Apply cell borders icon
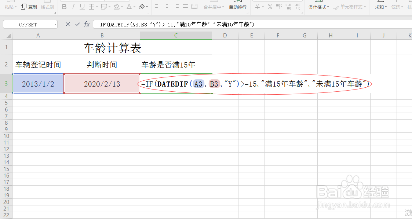This screenshot has width=412, height=219. click(91, 7)
